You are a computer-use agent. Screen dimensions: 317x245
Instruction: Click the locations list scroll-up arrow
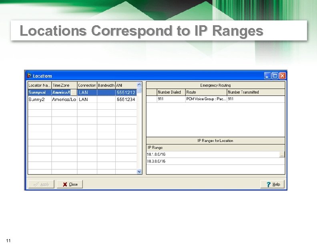[139, 84]
